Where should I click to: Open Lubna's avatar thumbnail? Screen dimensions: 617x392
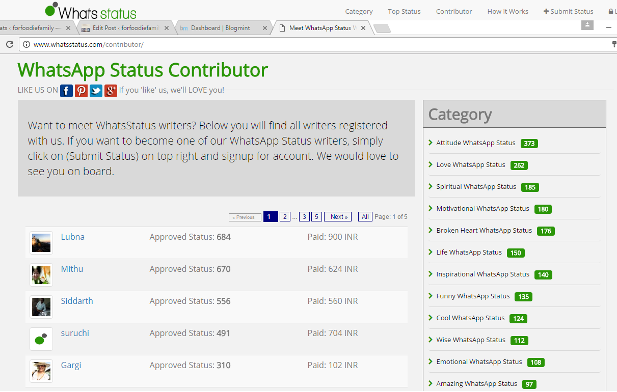41,243
